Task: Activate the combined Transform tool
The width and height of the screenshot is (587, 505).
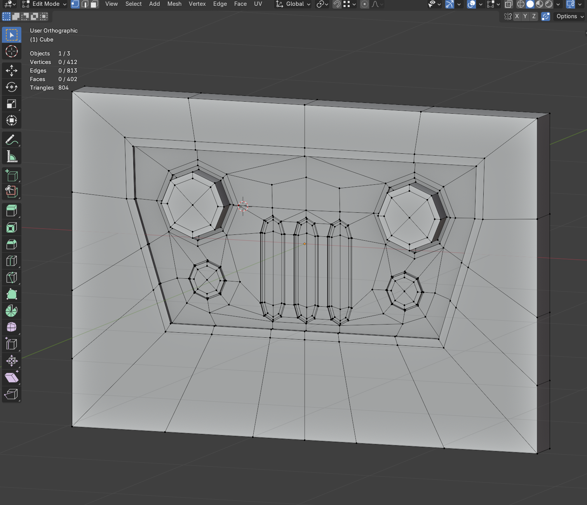Action: click(x=12, y=120)
